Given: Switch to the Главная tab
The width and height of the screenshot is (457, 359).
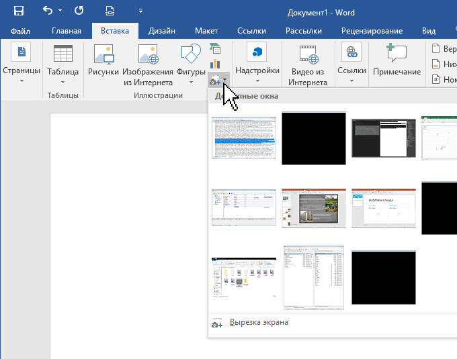Looking at the screenshot, I should tap(67, 31).
